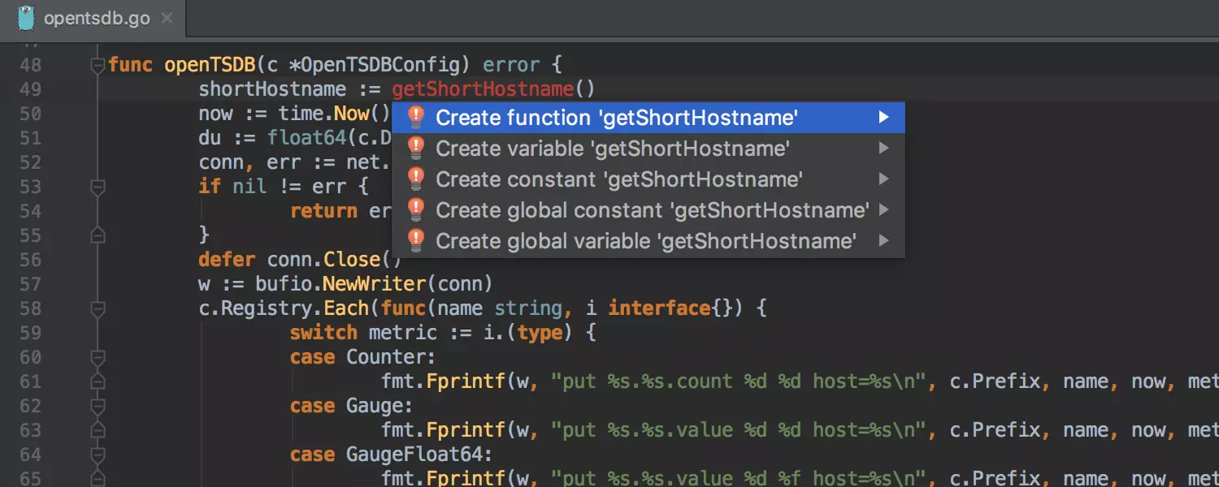The height and width of the screenshot is (487, 1219).
Task: Click the lightbulb icon beside Create variable 'getShortHostname'
Action: [415, 149]
